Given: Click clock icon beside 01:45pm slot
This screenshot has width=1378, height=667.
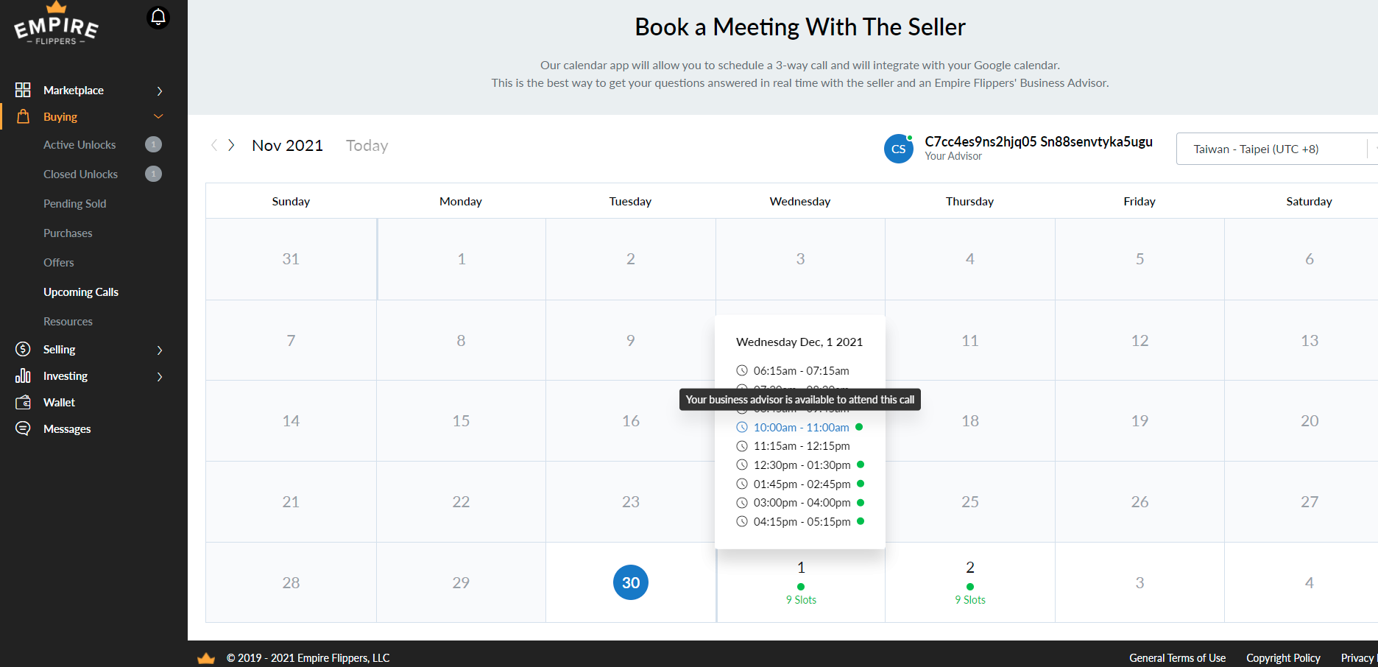Looking at the screenshot, I should point(742,484).
